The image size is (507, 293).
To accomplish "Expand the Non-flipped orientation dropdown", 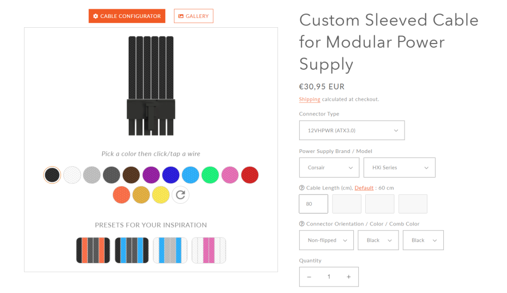I will [x=326, y=240].
